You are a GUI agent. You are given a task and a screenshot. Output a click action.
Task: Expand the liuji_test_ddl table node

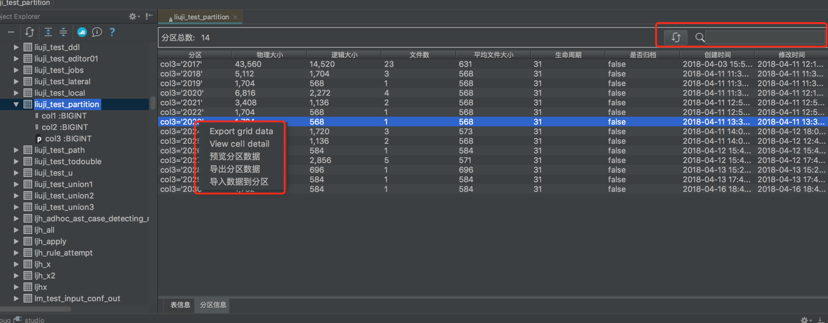coord(16,47)
